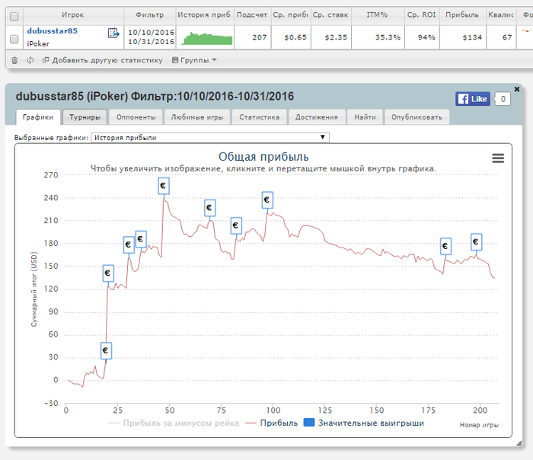Screen dimensions: 533x460
Task: Open the 'Любимые игры' tab
Action: pyautogui.click(x=197, y=117)
